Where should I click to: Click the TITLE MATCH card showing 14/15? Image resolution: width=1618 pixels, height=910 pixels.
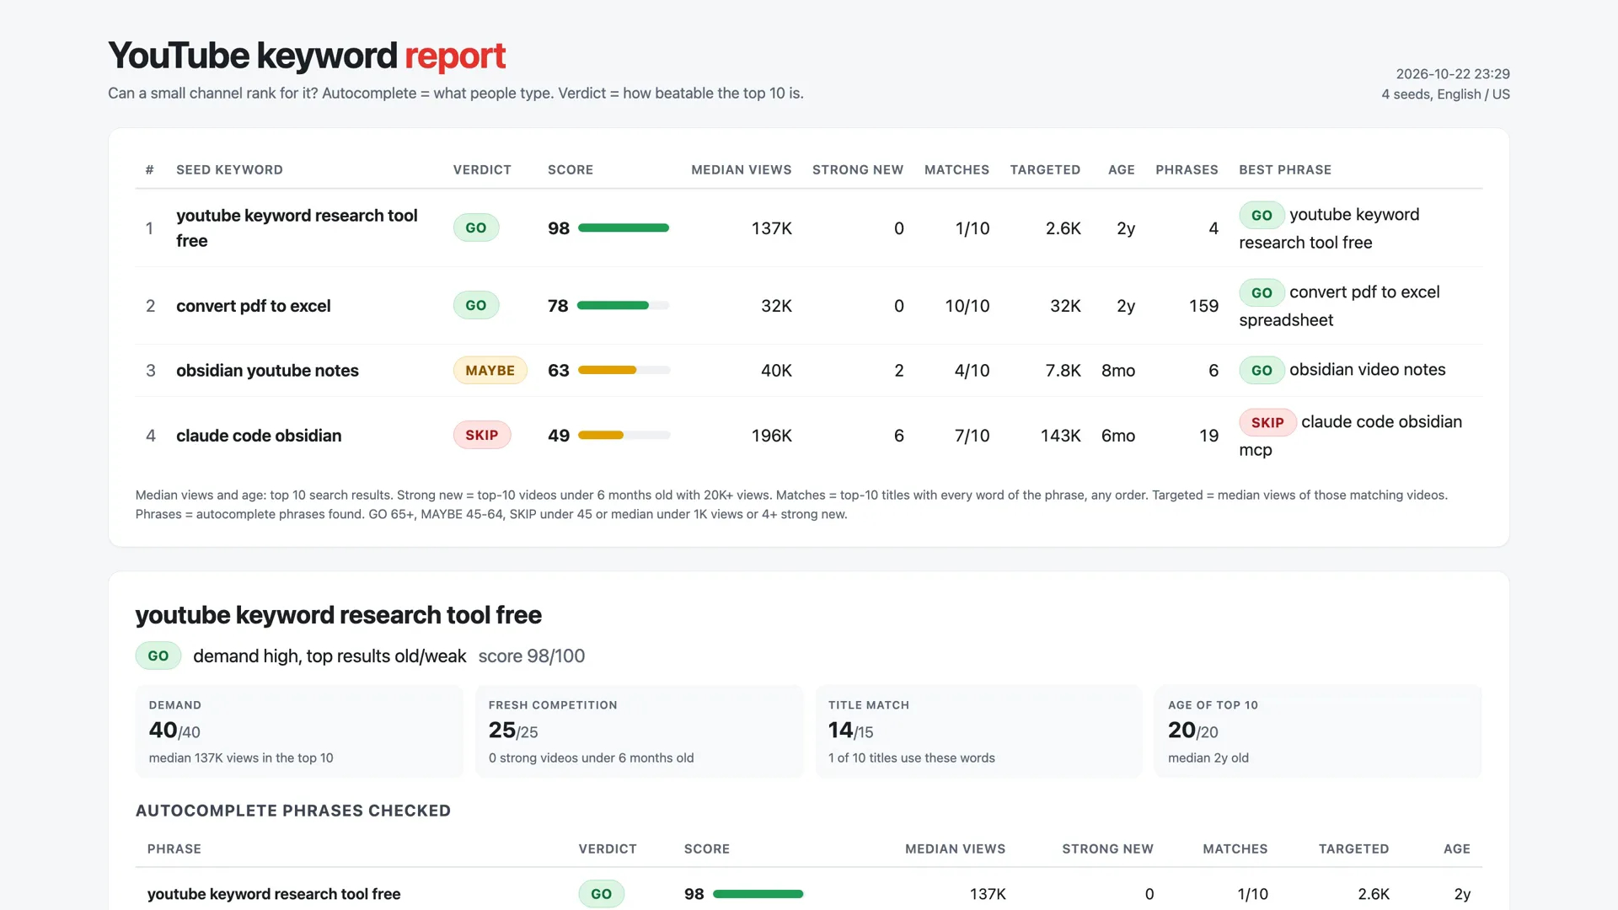pos(979,731)
